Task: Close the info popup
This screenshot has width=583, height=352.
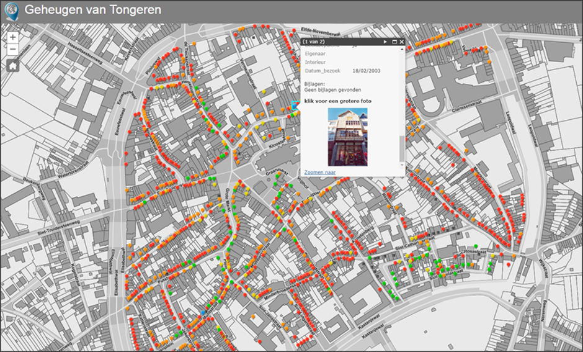Action: (401, 42)
